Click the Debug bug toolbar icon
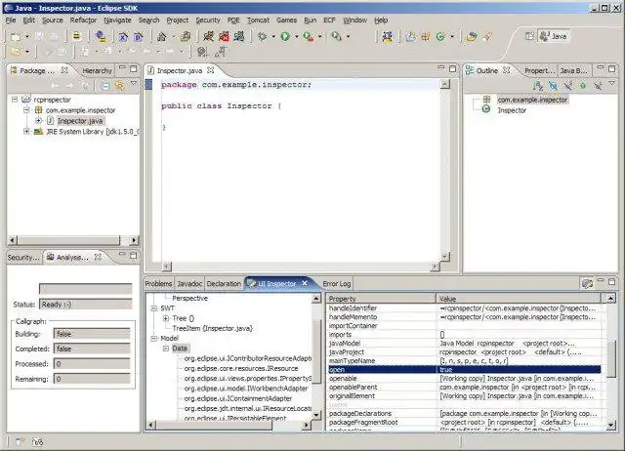The width and height of the screenshot is (625, 451). point(262,37)
